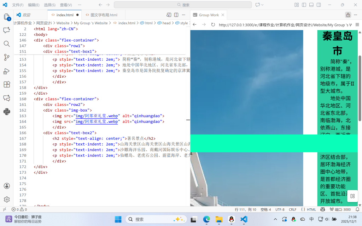The width and height of the screenshot is (362, 226).
Task: Switch to the 图文字布局.html tab
Action: pyautogui.click(x=104, y=15)
